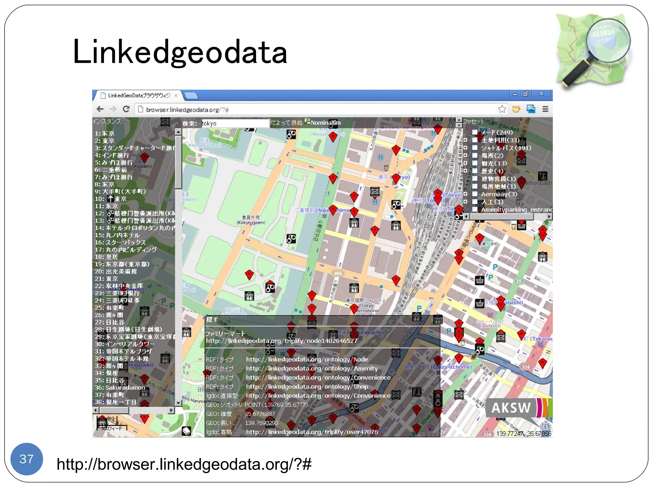653x489 pixels.
Task: Open the ontology/Amenity link
Action: (312, 368)
